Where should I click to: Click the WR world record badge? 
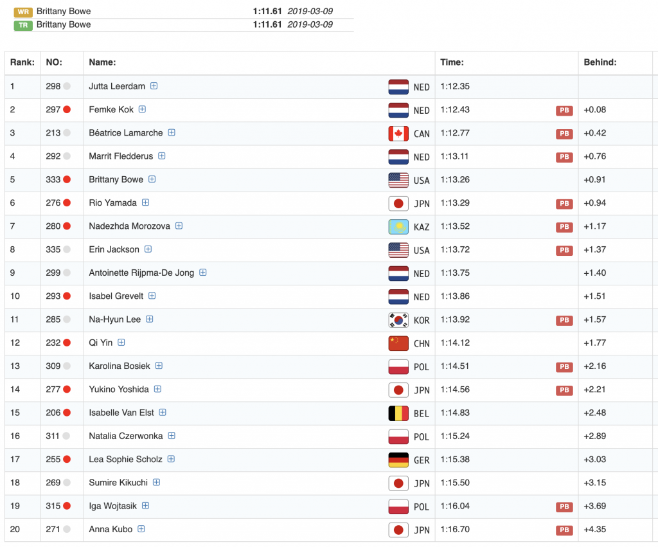(x=24, y=12)
